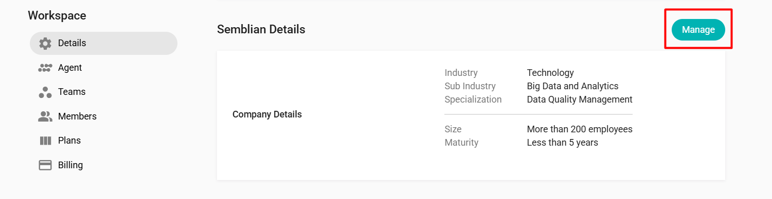772x199 pixels.
Task: Select the Technology industry value
Action: 550,73
